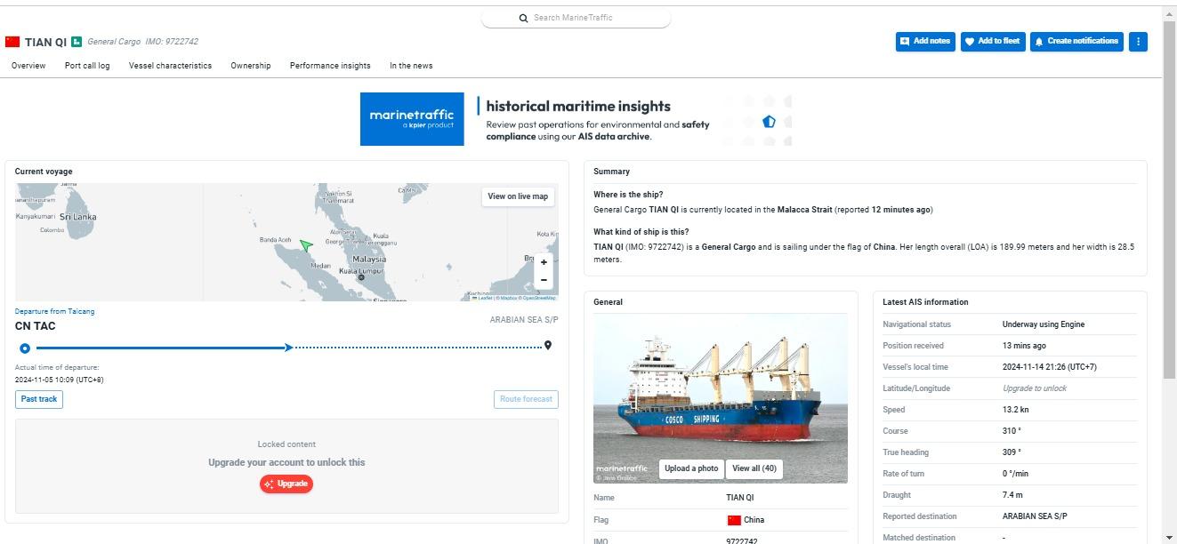Viewport: 1177px width, 544px height.
Task: Click the IMO value 9722742 in General table
Action: click(742, 540)
